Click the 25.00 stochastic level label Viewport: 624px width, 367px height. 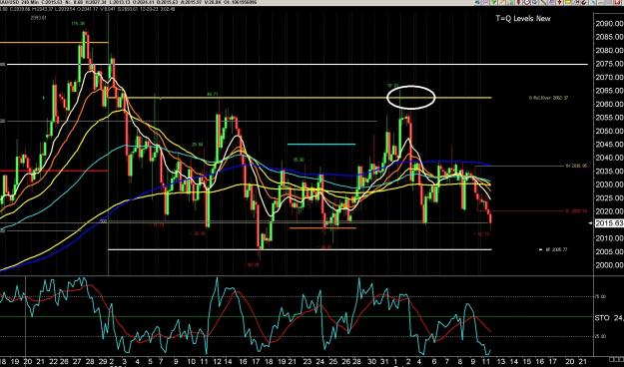point(600,336)
